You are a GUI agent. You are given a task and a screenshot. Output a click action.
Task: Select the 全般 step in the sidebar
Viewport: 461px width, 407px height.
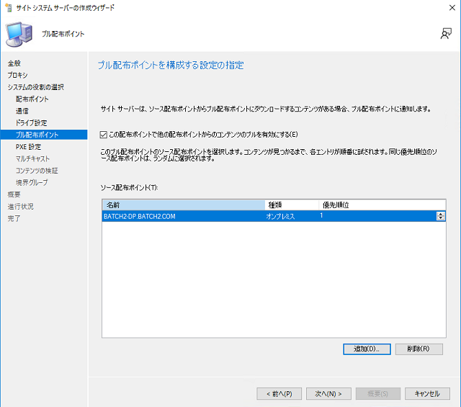tap(14, 63)
